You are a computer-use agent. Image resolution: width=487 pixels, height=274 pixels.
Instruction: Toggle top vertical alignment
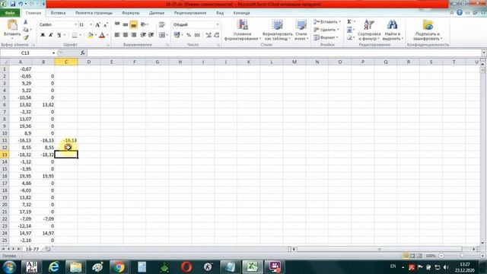117,24
